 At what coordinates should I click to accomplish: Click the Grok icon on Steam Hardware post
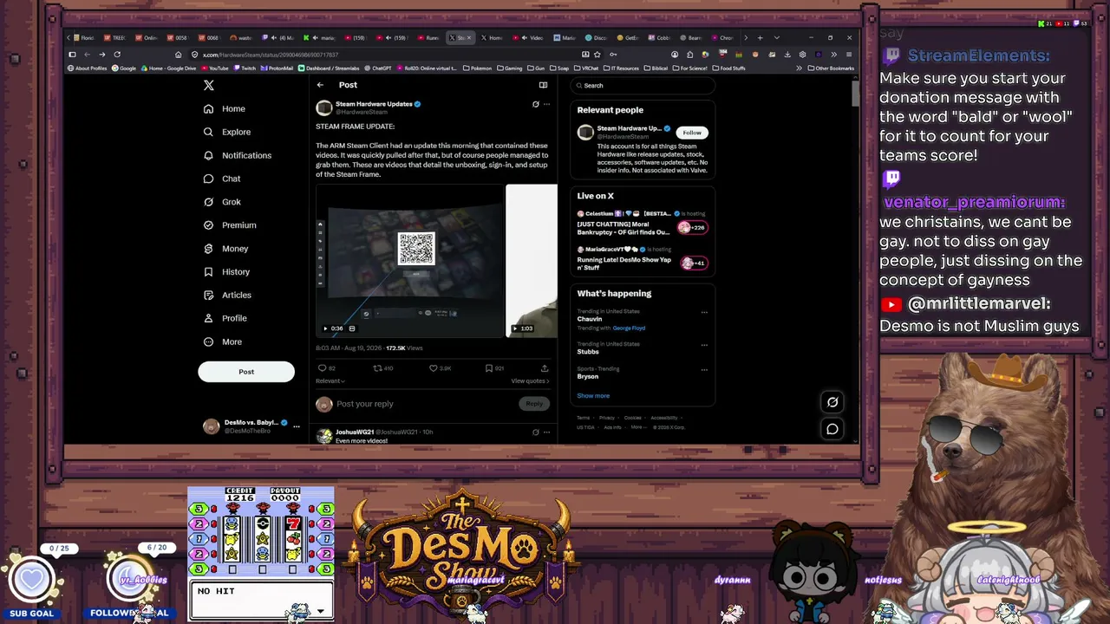point(535,104)
